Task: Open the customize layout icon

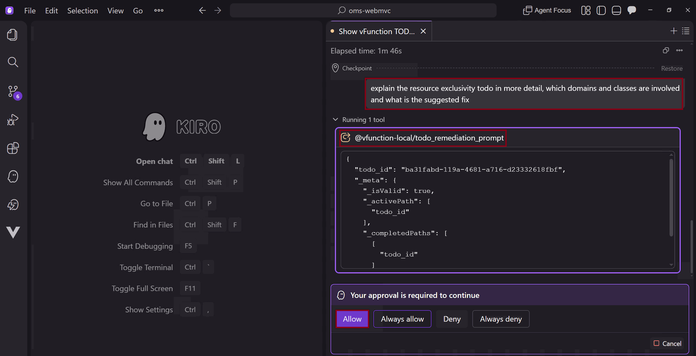Action: pos(586,10)
